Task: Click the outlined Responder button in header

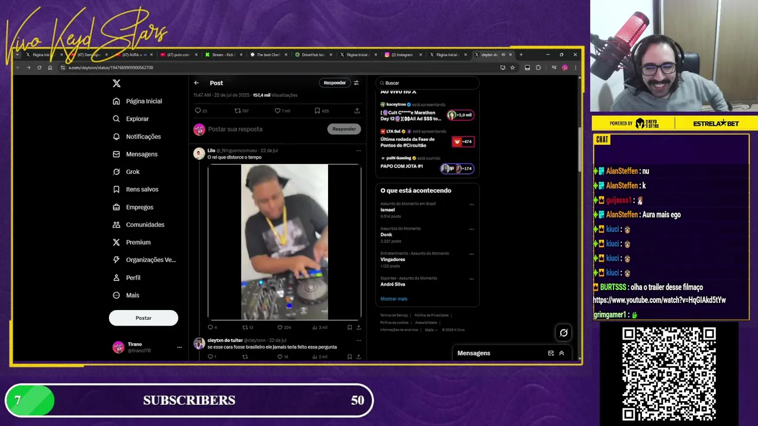Action: tap(335, 83)
